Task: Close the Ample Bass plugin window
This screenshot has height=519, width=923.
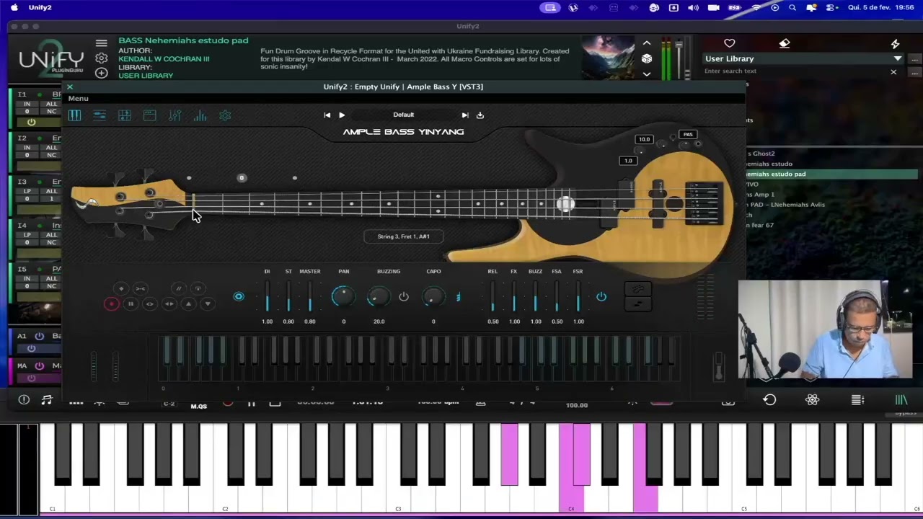Action: 70,86
